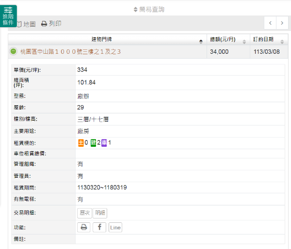Share listing via Line button
The height and width of the screenshot is (249, 291).
(115, 227)
